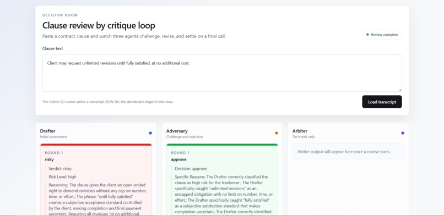Click the blue dot on the Drafter panel
The width and height of the screenshot is (444, 216).
point(150,133)
